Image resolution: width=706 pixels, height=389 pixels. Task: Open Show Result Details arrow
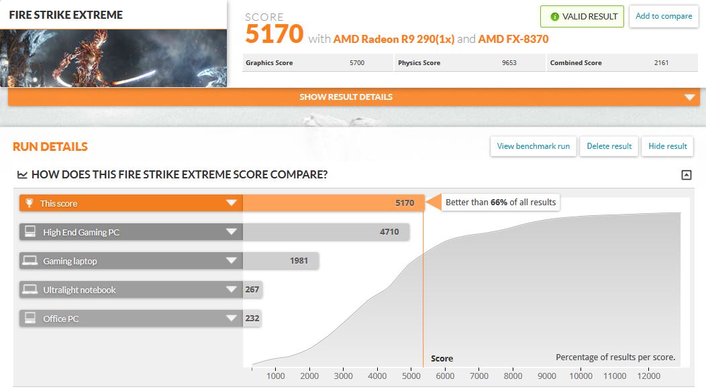690,97
